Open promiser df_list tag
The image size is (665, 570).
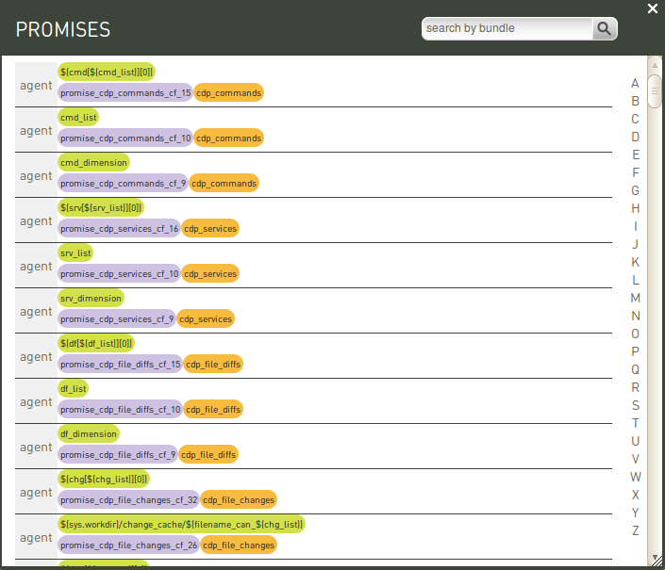click(74, 388)
